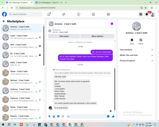Search in the Antonio conversation
The width and height of the screenshot is (159, 127).
tap(141, 40)
